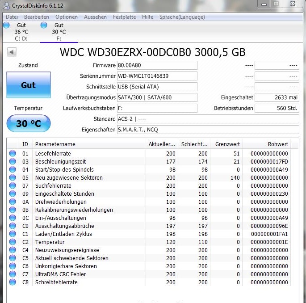Select the F: disk status orb
306x303 pixels.
(44, 25)
